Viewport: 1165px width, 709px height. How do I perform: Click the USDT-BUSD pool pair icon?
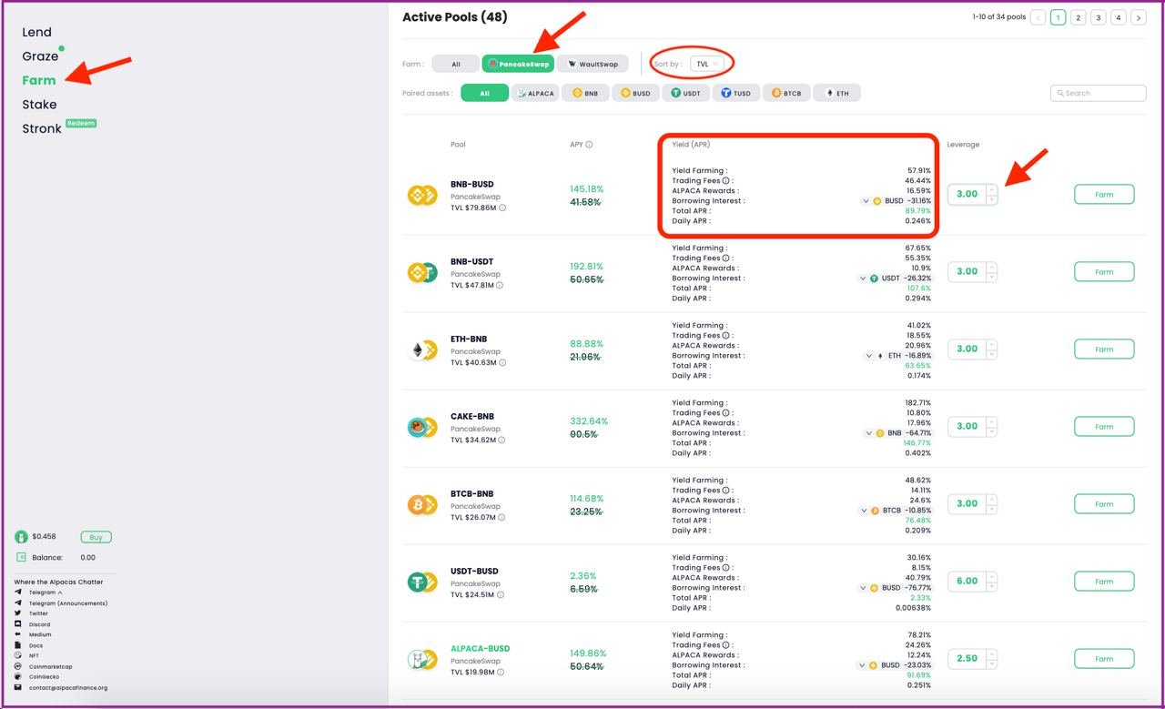(421, 582)
